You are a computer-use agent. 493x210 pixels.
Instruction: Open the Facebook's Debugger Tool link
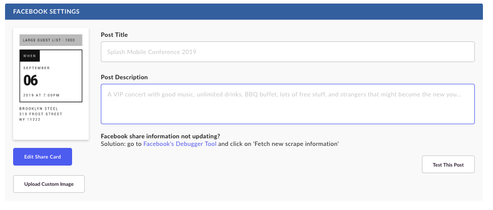180,144
